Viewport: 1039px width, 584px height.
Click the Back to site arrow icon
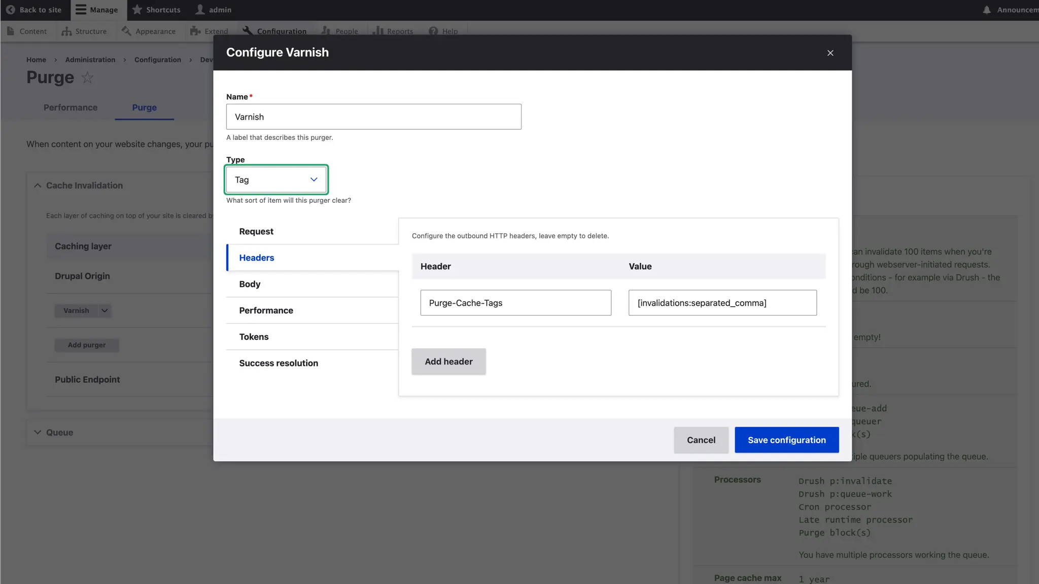pyautogui.click(x=10, y=10)
